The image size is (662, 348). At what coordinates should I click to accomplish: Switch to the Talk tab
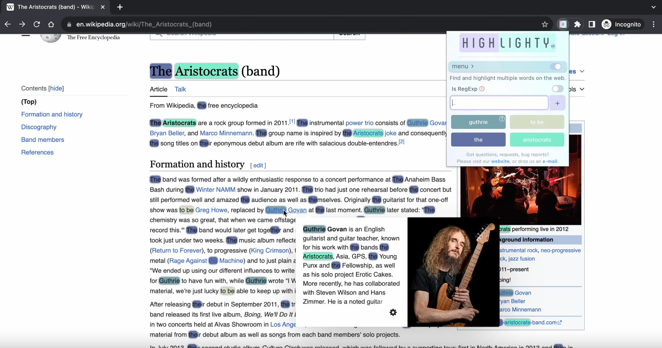pos(180,89)
